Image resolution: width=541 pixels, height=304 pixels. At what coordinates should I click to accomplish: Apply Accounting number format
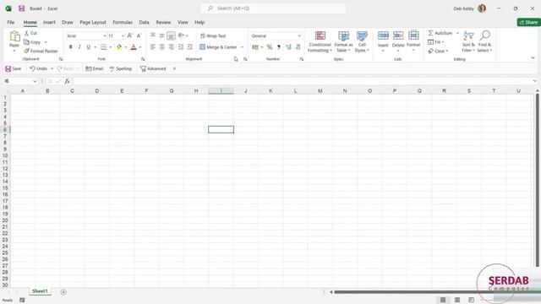(255, 47)
